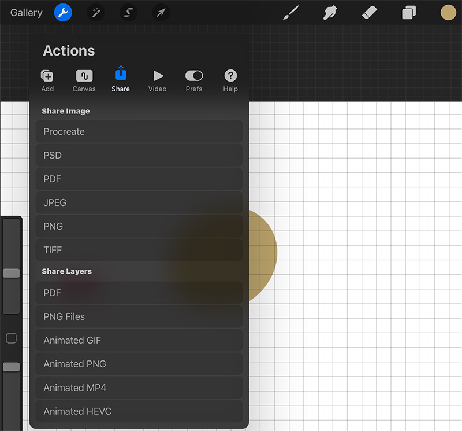
Task: Select the Smudge finger tool
Action: 330,13
